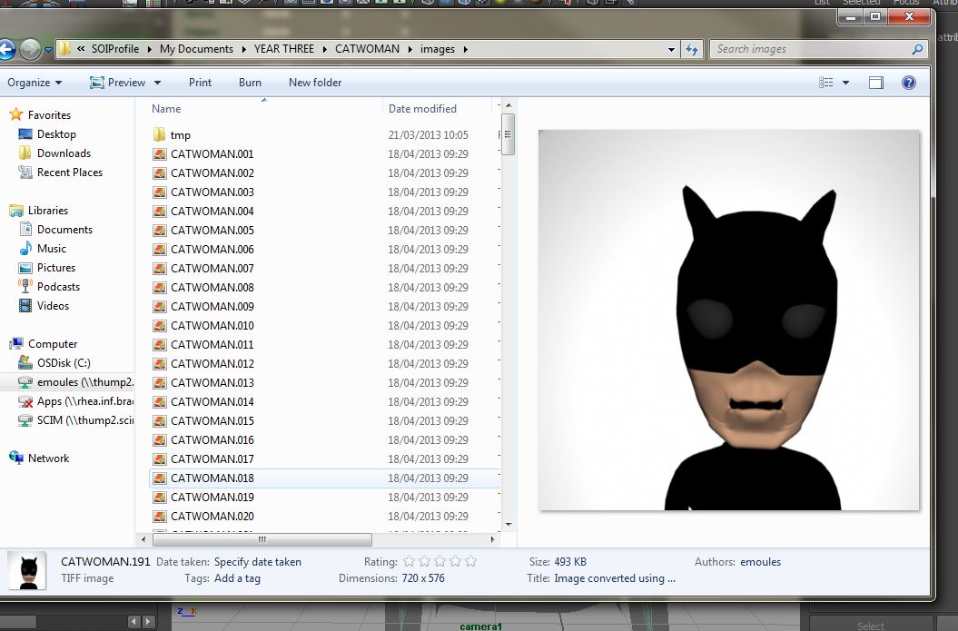Open Desktop in Favorites

coord(56,133)
